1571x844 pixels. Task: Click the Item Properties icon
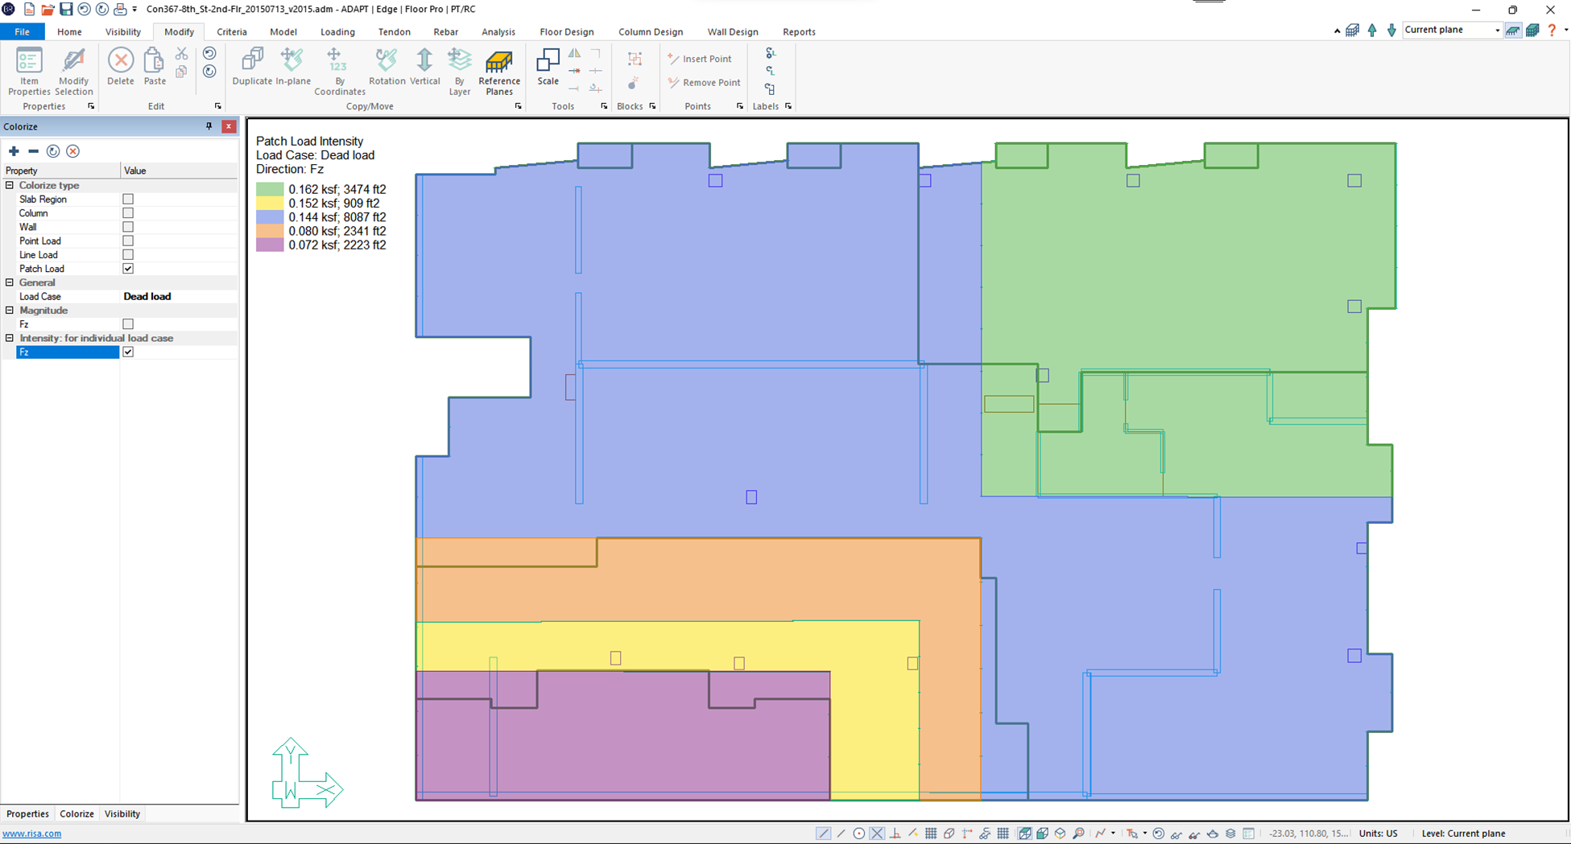click(x=29, y=63)
